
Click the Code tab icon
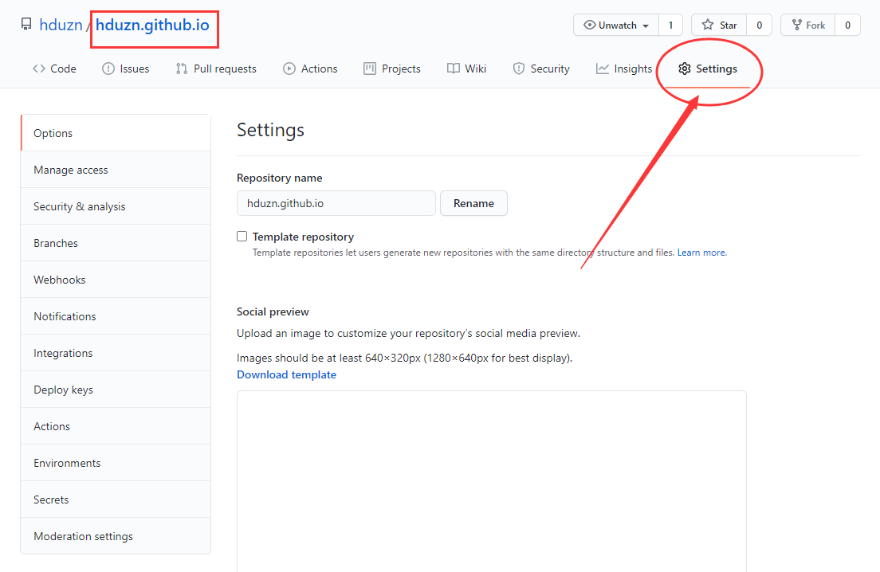pyautogui.click(x=39, y=69)
